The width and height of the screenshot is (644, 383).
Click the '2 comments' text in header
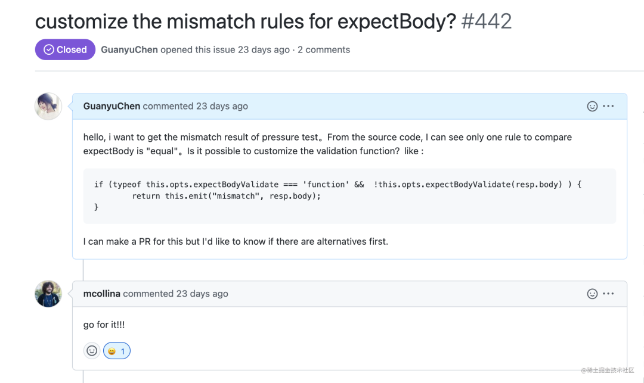[x=324, y=50]
